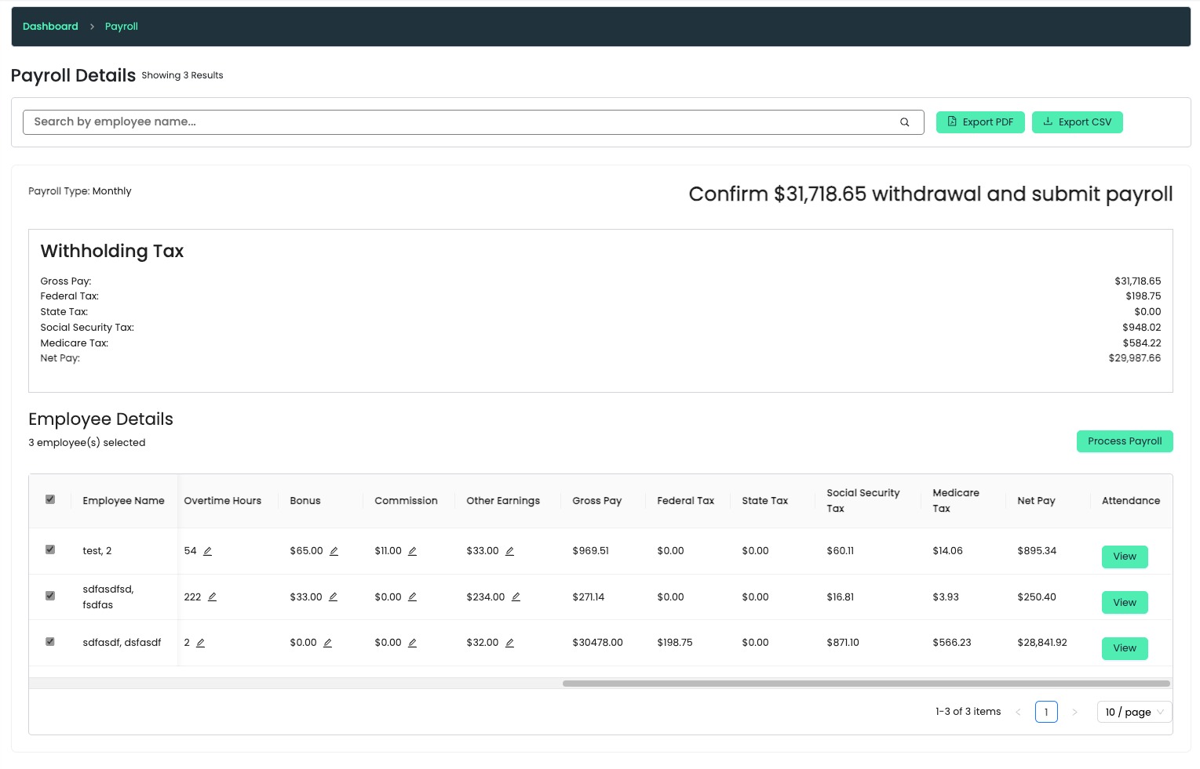Viewport: 1200px width, 769px height.
Task: Edit the $65.00 bonus for test, 2
Action: pyautogui.click(x=334, y=550)
